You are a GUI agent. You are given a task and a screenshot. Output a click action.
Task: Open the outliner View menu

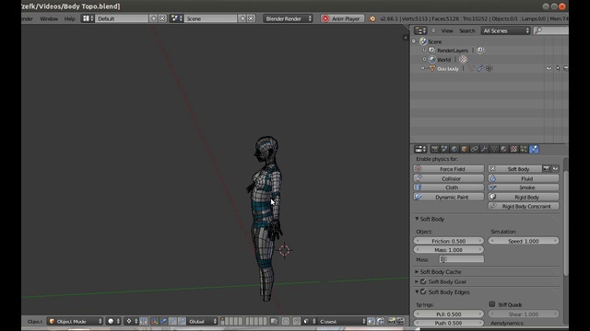pyautogui.click(x=447, y=30)
